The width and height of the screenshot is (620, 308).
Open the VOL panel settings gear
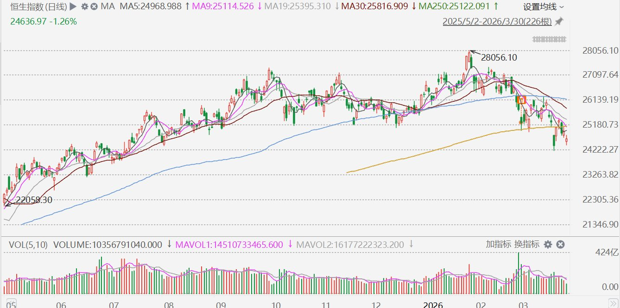click(x=548, y=244)
